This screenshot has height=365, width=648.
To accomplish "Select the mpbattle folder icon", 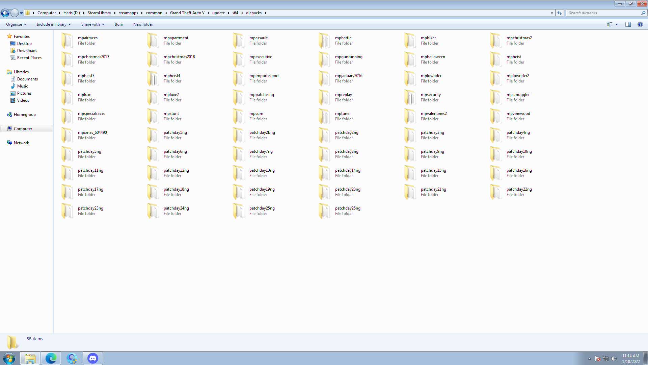I will coord(324,41).
